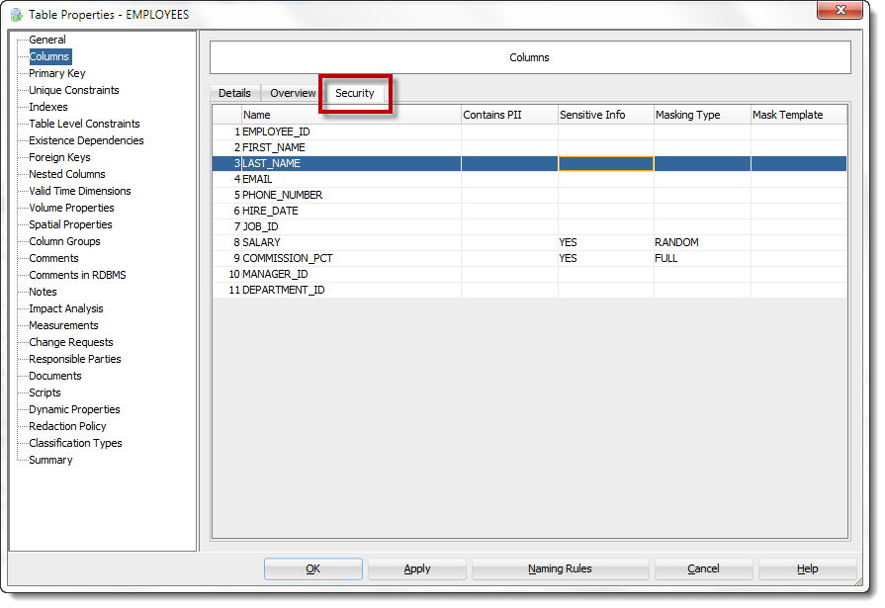Select the HIRE_DATE row
Image resolution: width=885 pixels, height=608 pixels.
(x=529, y=212)
